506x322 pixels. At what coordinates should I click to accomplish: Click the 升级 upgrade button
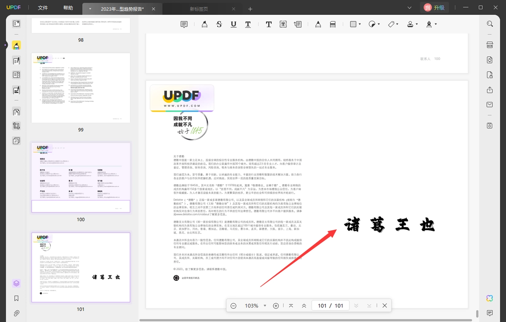[x=434, y=8]
